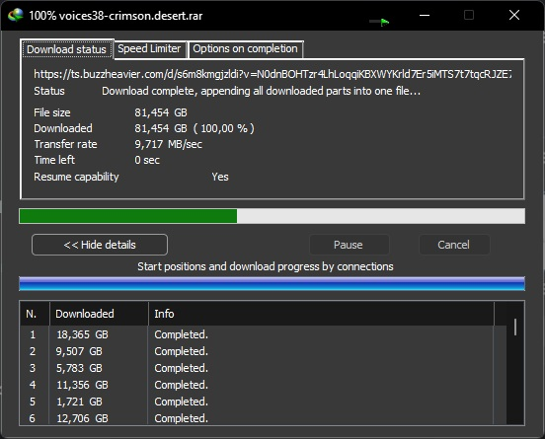545x439 pixels.
Task: Click the connections list scrollbar thumb
Action: (515, 328)
